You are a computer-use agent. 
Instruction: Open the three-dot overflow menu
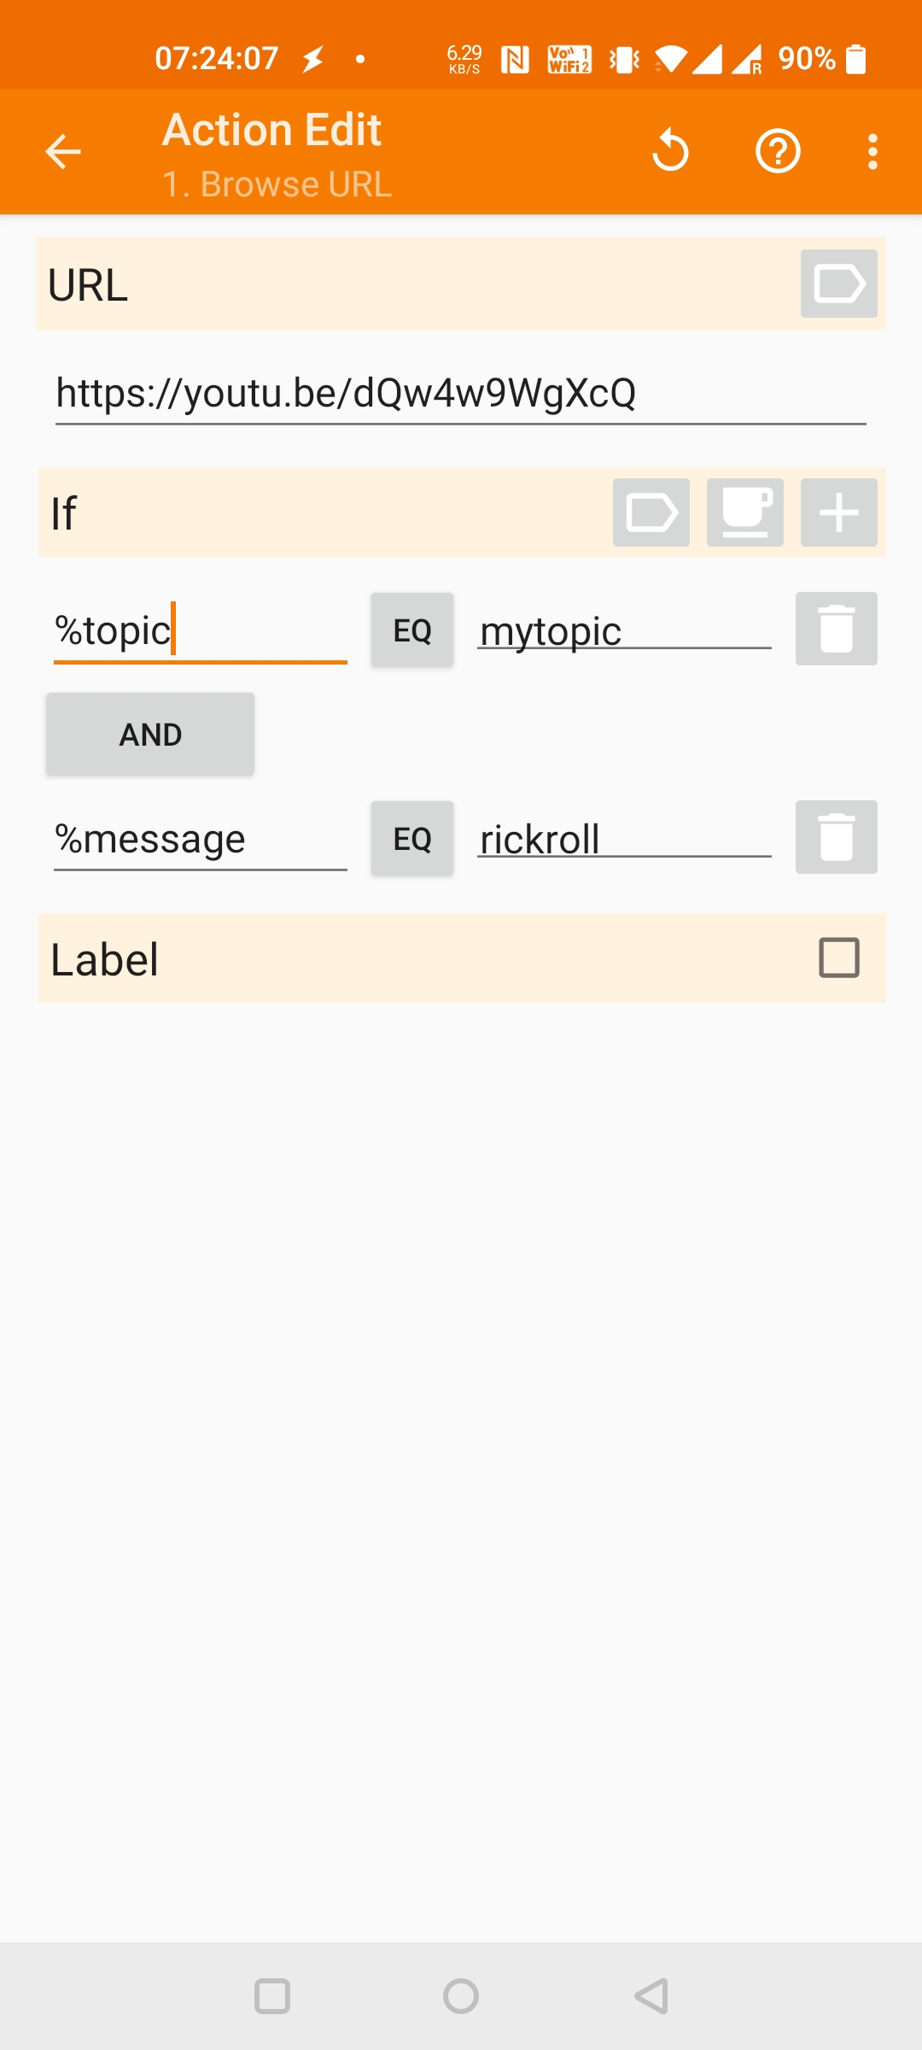click(x=872, y=152)
